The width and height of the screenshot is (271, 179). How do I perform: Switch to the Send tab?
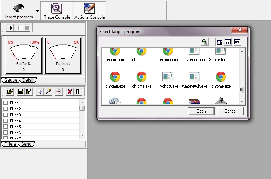pos(26,144)
